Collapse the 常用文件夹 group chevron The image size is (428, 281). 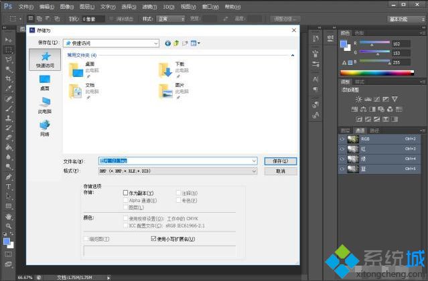coord(293,56)
